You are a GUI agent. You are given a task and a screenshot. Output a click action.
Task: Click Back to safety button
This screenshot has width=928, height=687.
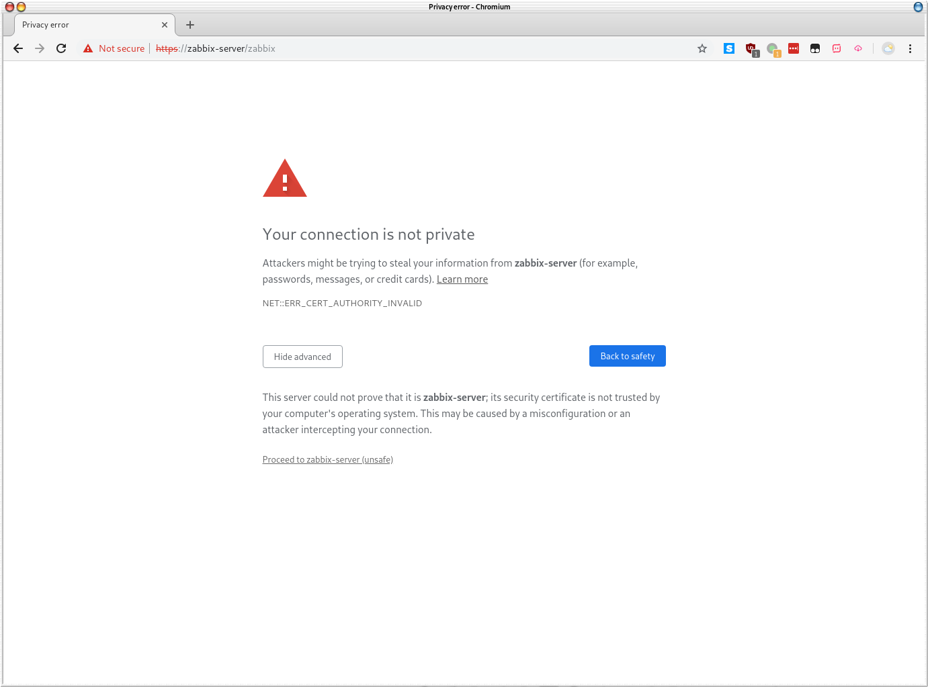[628, 356]
